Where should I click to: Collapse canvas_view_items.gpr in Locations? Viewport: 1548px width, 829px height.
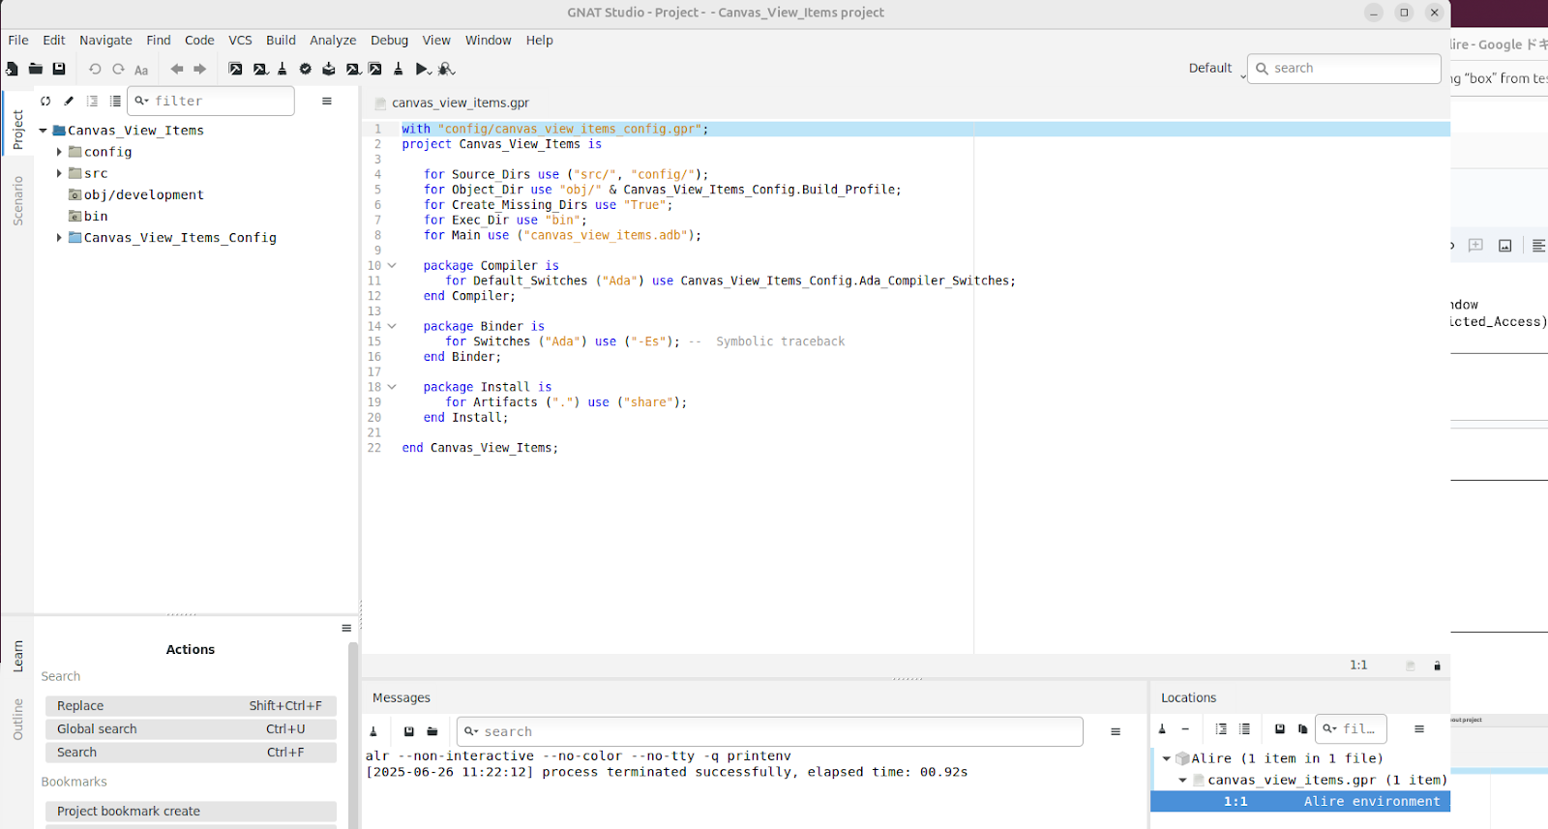click(1182, 780)
